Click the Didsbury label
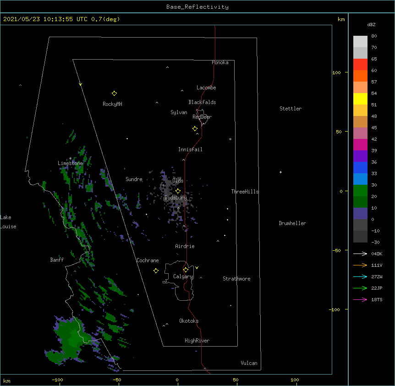395x386 pixels. pos(176,198)
